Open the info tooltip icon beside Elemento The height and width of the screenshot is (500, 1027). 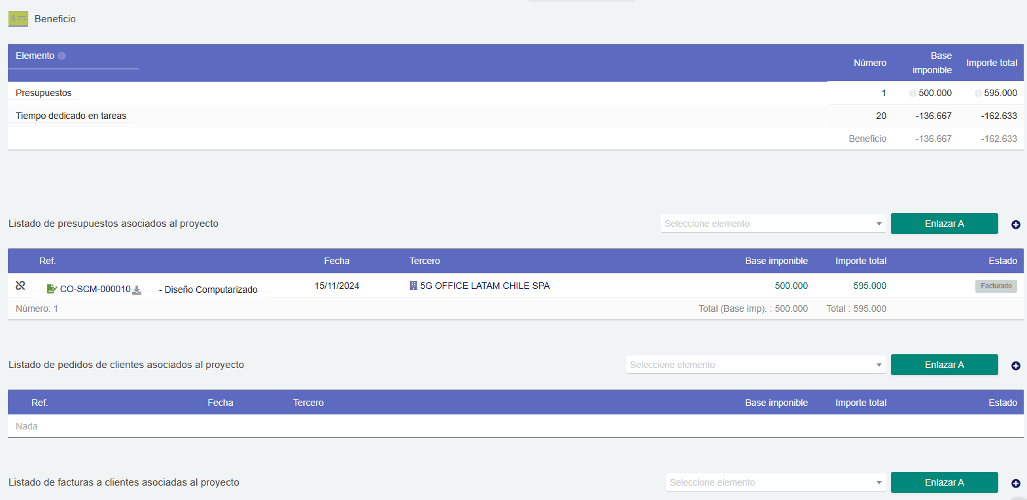pyautogui.click(x=61, y=56)
